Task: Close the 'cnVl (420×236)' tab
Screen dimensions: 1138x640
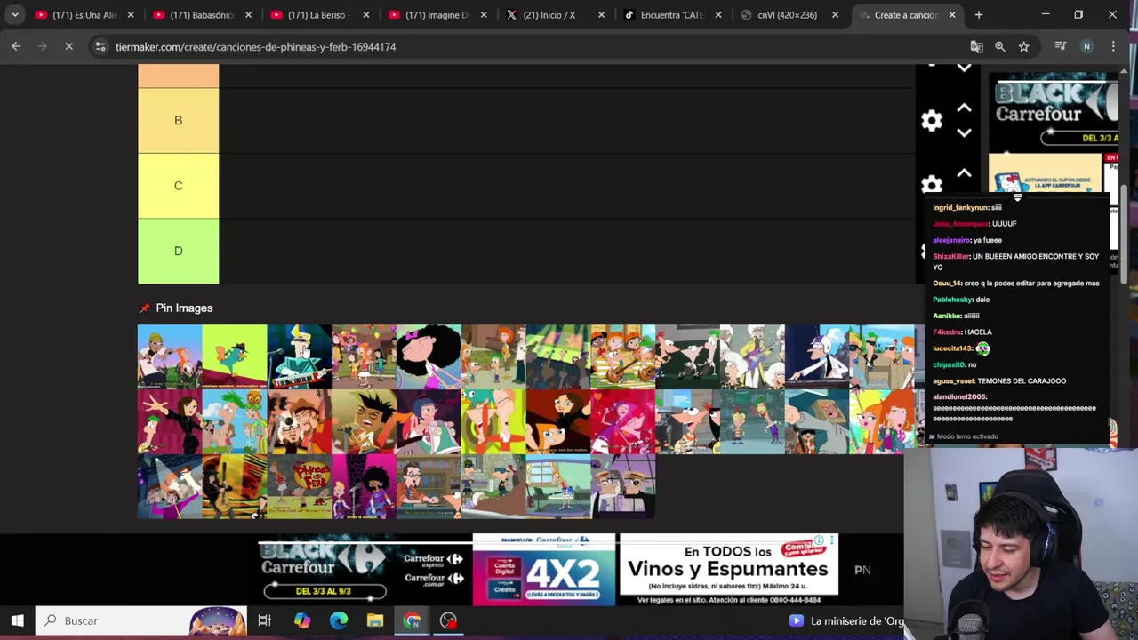Action: click(835, 15)
